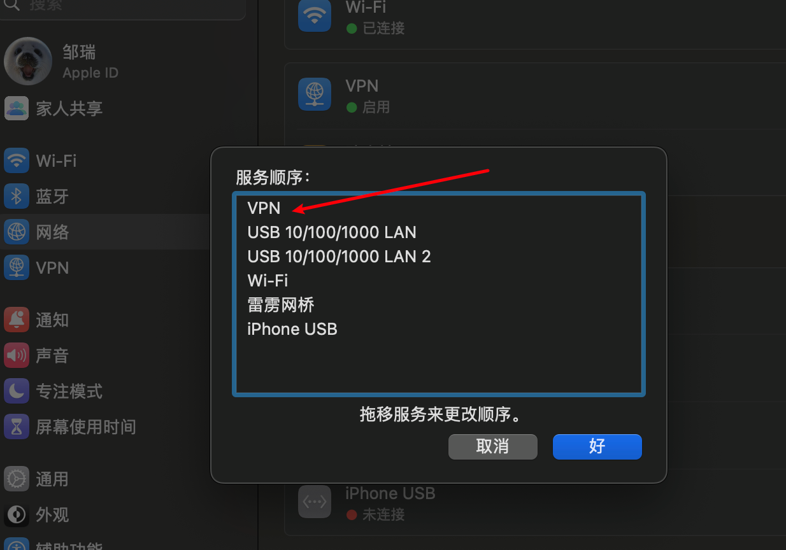Open the Network (网络) globe icon in sidebar

coord(17,232)
